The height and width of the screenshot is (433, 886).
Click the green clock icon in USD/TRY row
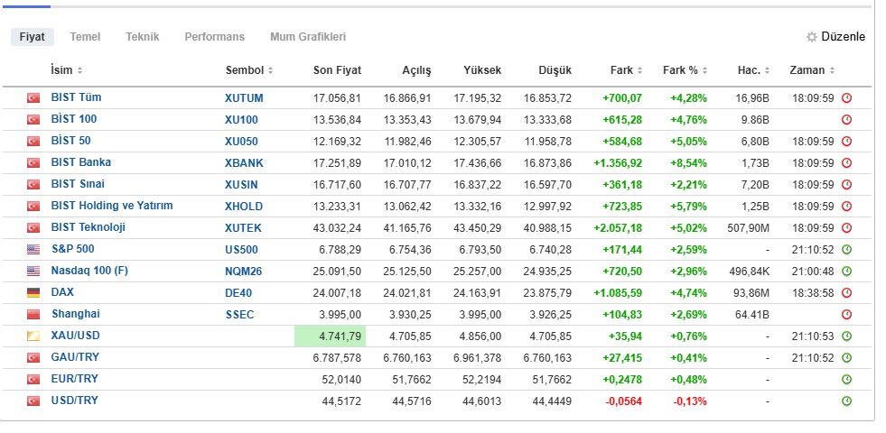pyautogui.click(x=846, y=401)
